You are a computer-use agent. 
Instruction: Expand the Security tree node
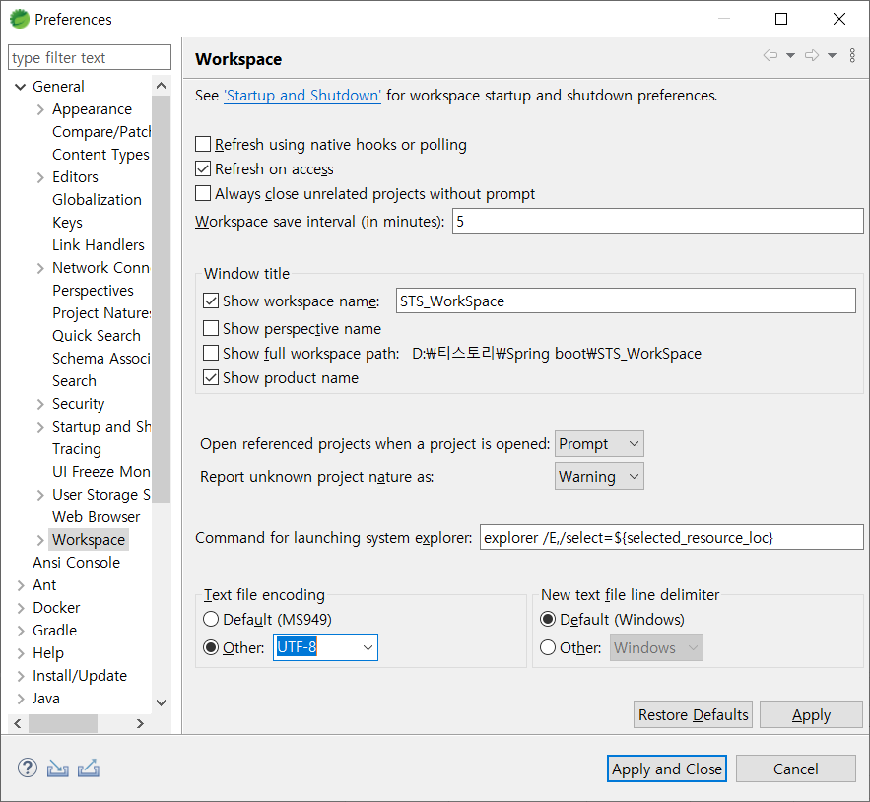click(40, 404)
